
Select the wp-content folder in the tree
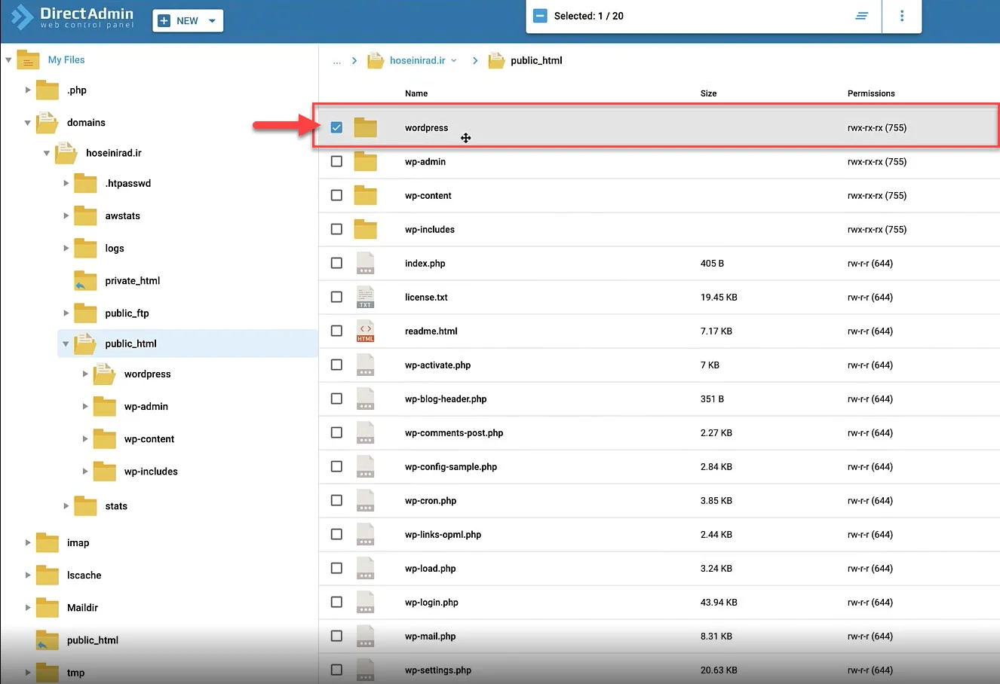pyautogui.click(x=149, y=438)
